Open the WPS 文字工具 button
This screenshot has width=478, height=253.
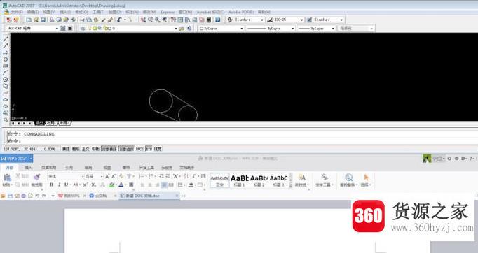click(325, 180)
